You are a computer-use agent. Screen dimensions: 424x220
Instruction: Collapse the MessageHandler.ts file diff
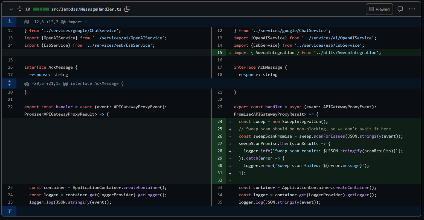pos(12,9)
